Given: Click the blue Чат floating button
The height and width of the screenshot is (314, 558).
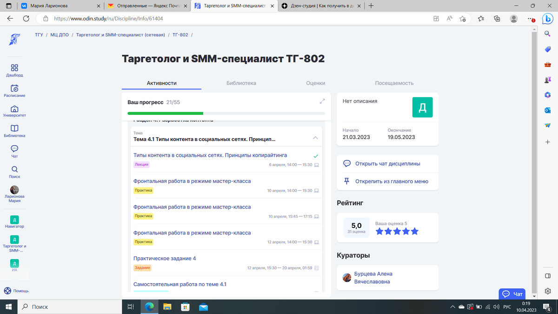Looking at the screenshot, I should click(x=512, y=294).
